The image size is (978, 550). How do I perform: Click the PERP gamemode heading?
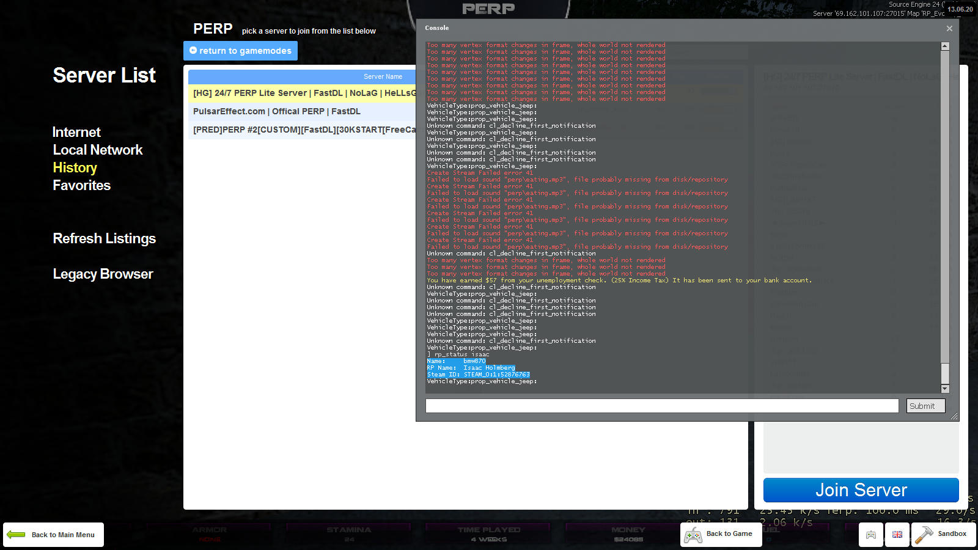pos(213,29)
